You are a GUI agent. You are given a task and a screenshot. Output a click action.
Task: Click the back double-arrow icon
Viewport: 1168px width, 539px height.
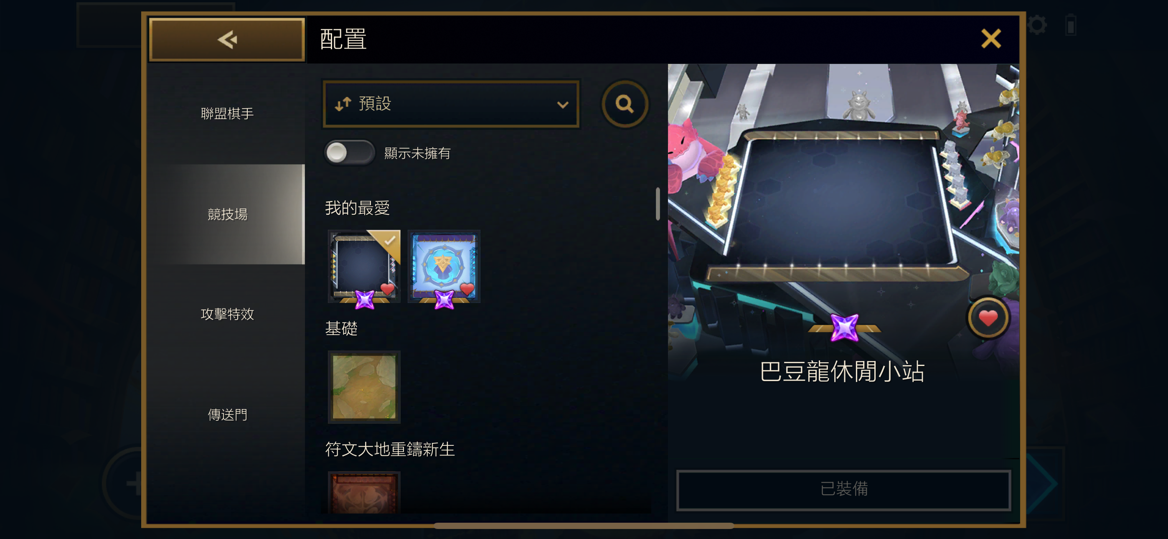[227, 39]
